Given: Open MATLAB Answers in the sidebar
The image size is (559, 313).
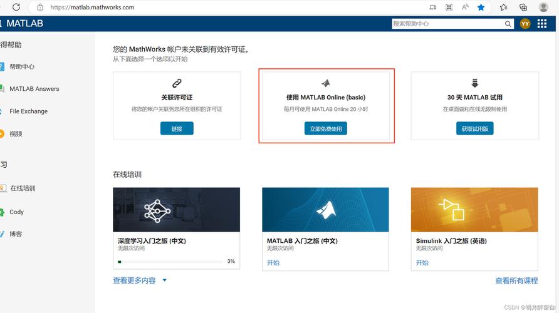Looking at the screenshot, I should click(34, 89).
